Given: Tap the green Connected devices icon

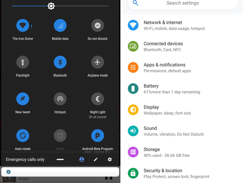Looking at the screenshot, I should tap(133, 46).
